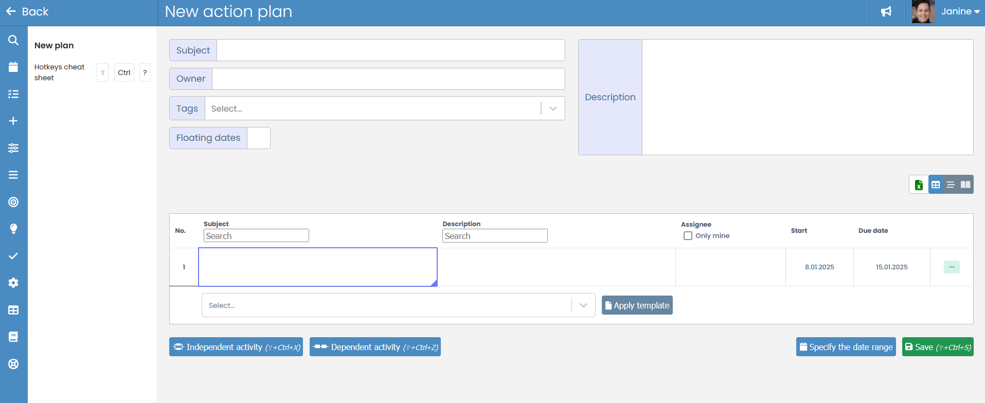This screenshot has width=985, height=403.
Task: Toggle the Floating dates checkbox
Action: (258, 138)
